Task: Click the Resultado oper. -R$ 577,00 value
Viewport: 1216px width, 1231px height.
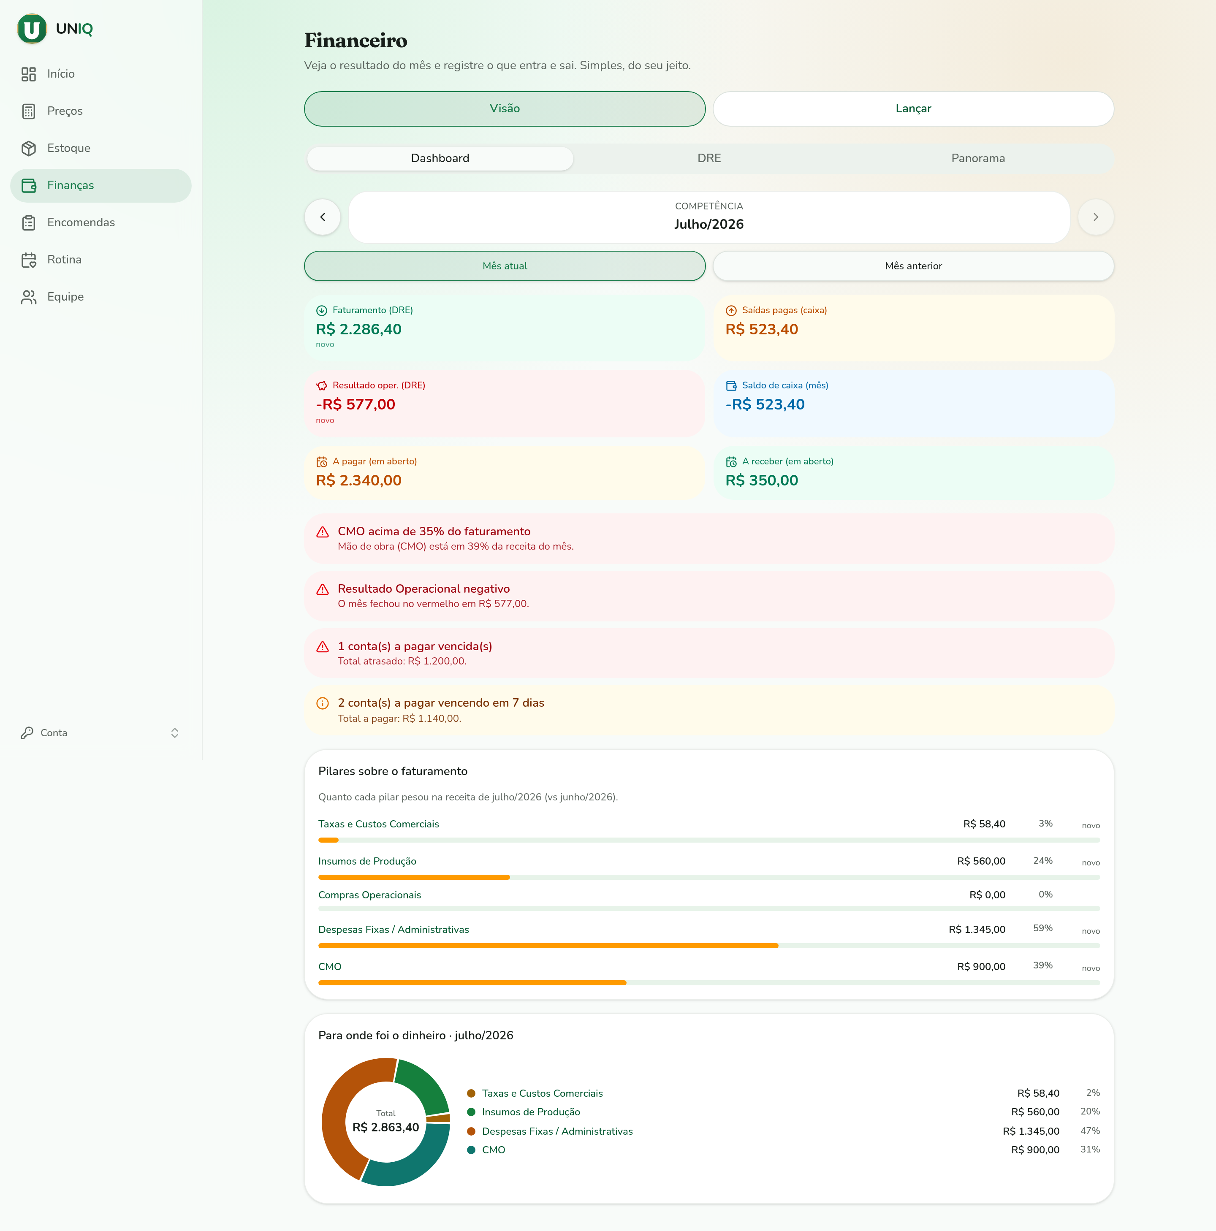Action: pyautogui.click(x=356, y=404)
